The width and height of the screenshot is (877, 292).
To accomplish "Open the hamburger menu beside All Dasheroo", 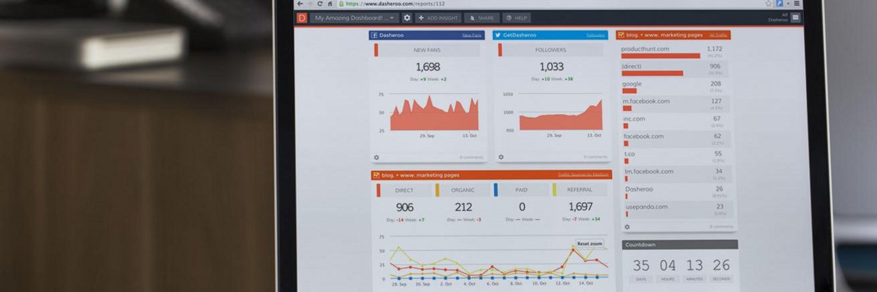I will (796, 18).
